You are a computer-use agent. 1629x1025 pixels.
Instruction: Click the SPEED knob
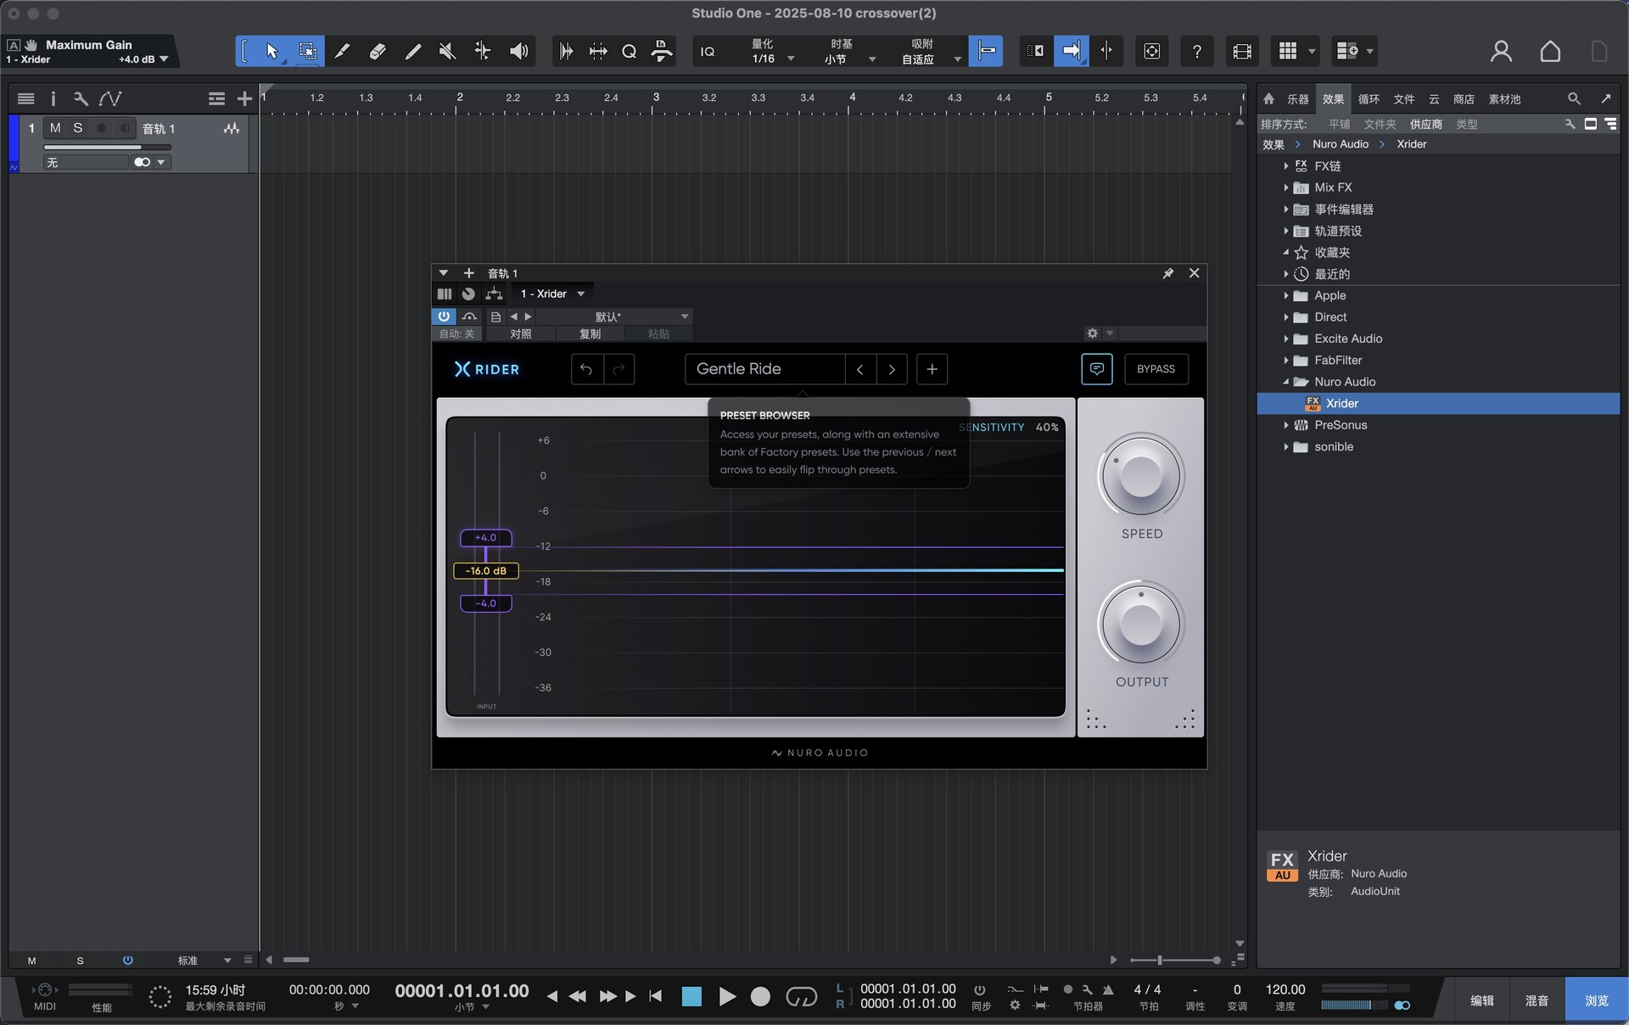pyautogui.click(x=1141, y=475)
